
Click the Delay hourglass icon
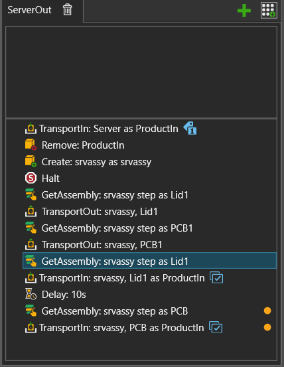point(31,294)
